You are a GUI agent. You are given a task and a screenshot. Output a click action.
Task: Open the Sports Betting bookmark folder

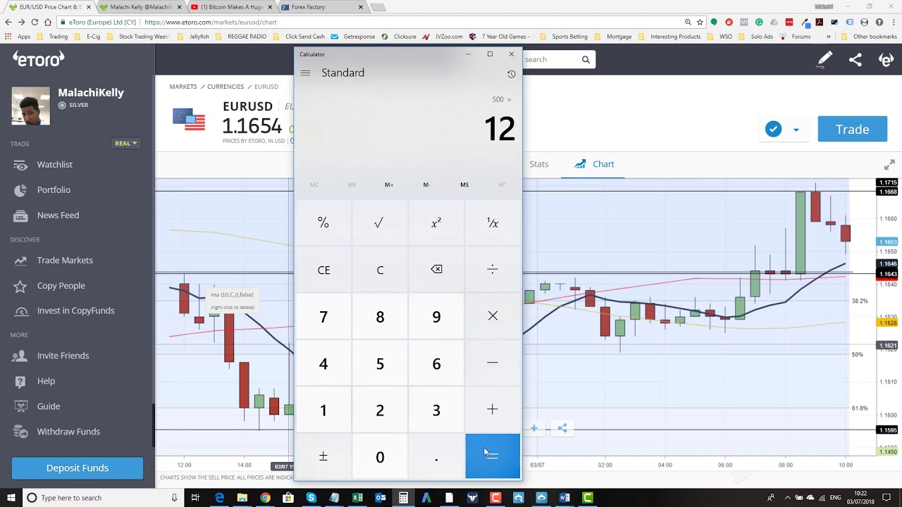[564, 37]
